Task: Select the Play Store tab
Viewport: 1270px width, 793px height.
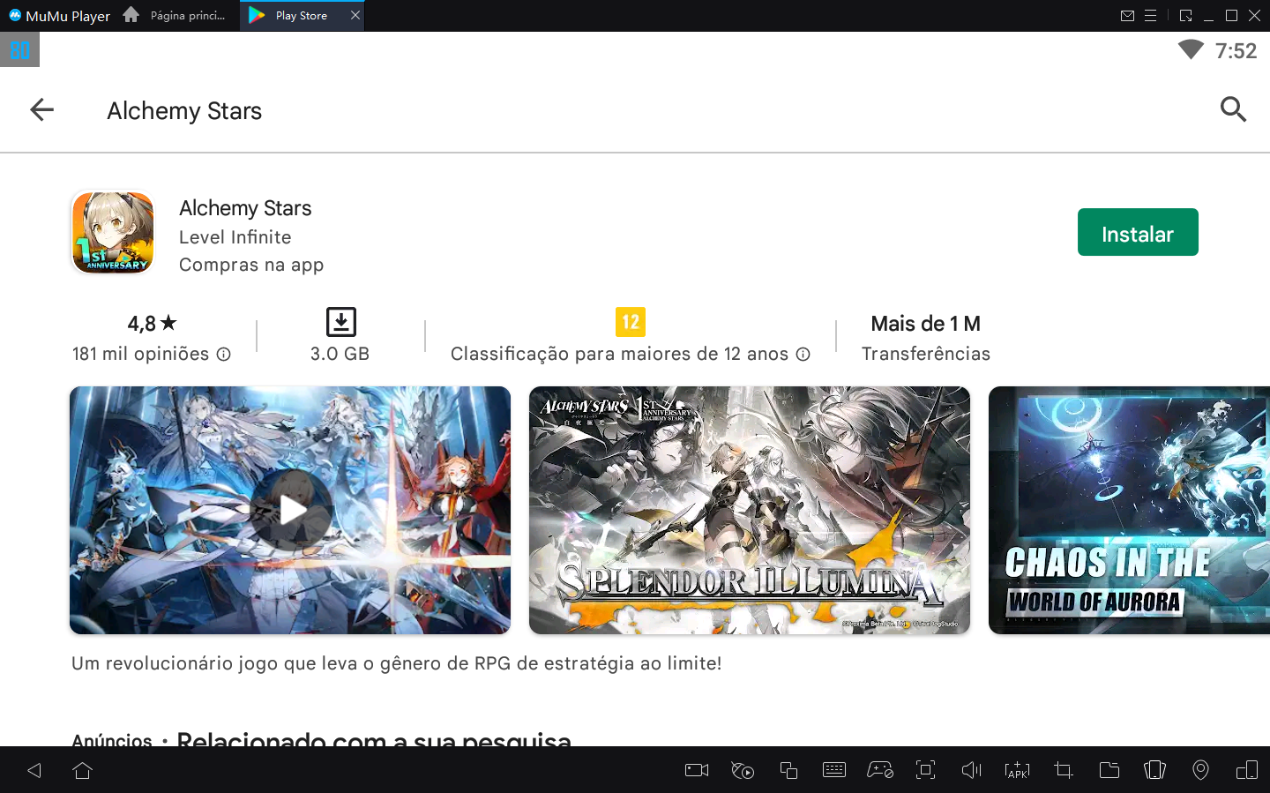Action: coord(301,16)
